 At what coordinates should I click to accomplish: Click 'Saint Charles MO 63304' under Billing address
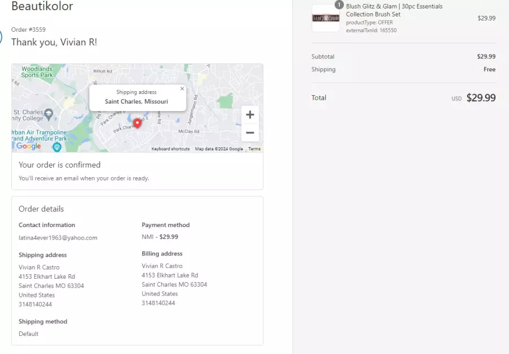click(x=174, y=284)
